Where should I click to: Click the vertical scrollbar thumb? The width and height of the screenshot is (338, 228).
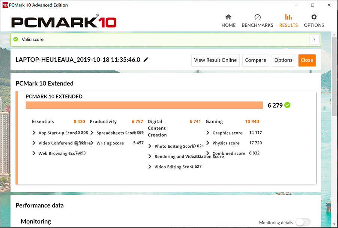(x=334, y=77)
